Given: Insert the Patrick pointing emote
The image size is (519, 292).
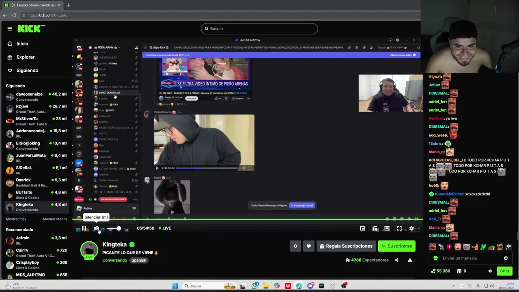Looking at the screenshot, I should click(x=475, y=247).
